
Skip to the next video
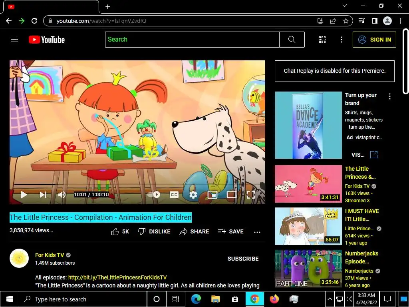click(43, 195)
